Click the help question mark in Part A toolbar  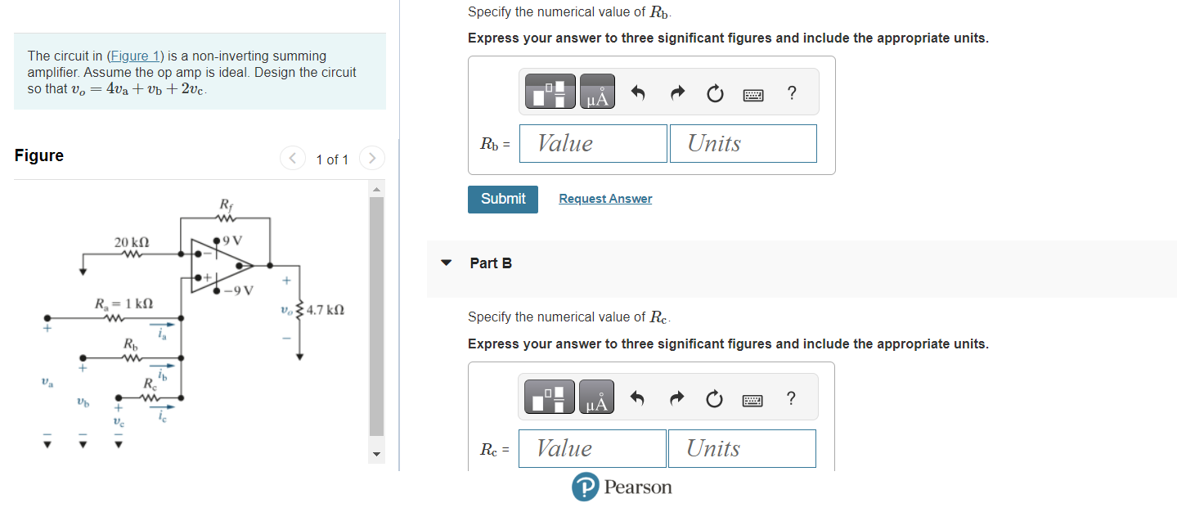pyautogui.click(x=791, y=93)
